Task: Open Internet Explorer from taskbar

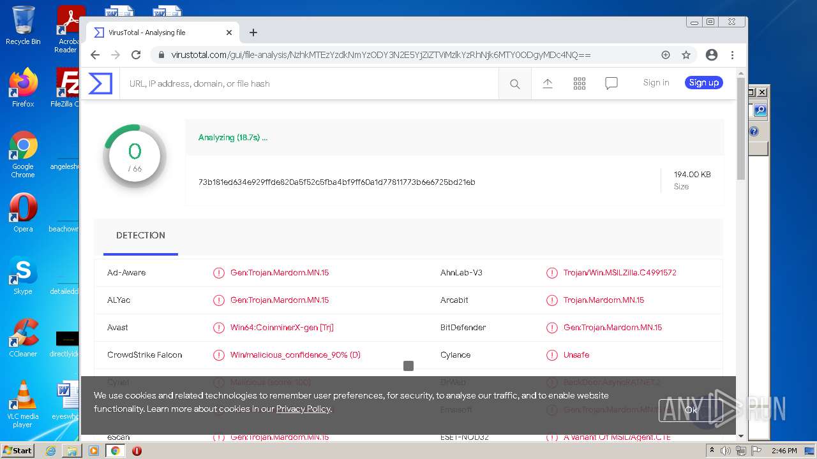Action: [x=50, y=451]
